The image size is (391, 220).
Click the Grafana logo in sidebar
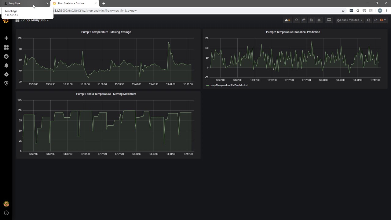click(x=6, y=21)
